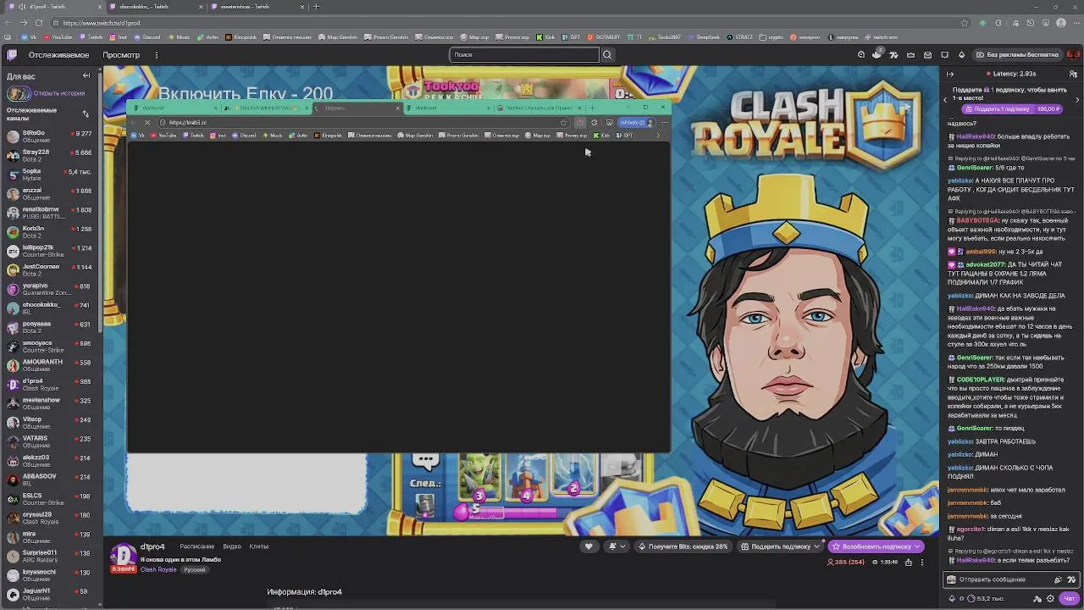Open the chat community users icon
The image size is (1084, 610).
(1073, 75)
